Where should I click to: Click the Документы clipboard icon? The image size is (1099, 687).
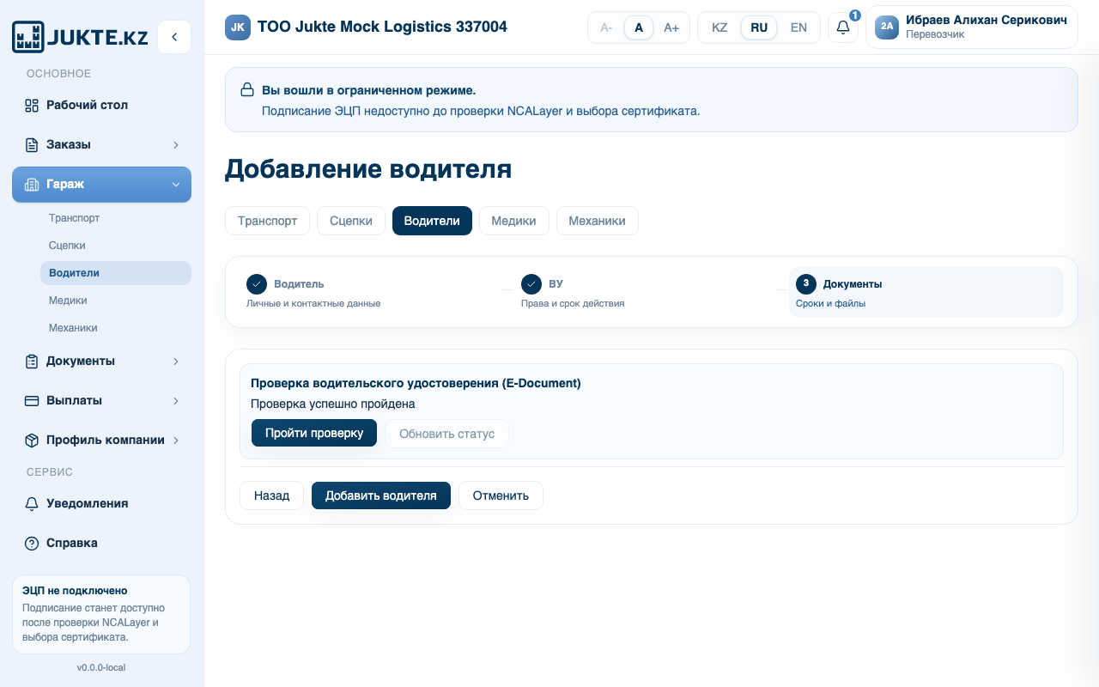tap(32, 362)
